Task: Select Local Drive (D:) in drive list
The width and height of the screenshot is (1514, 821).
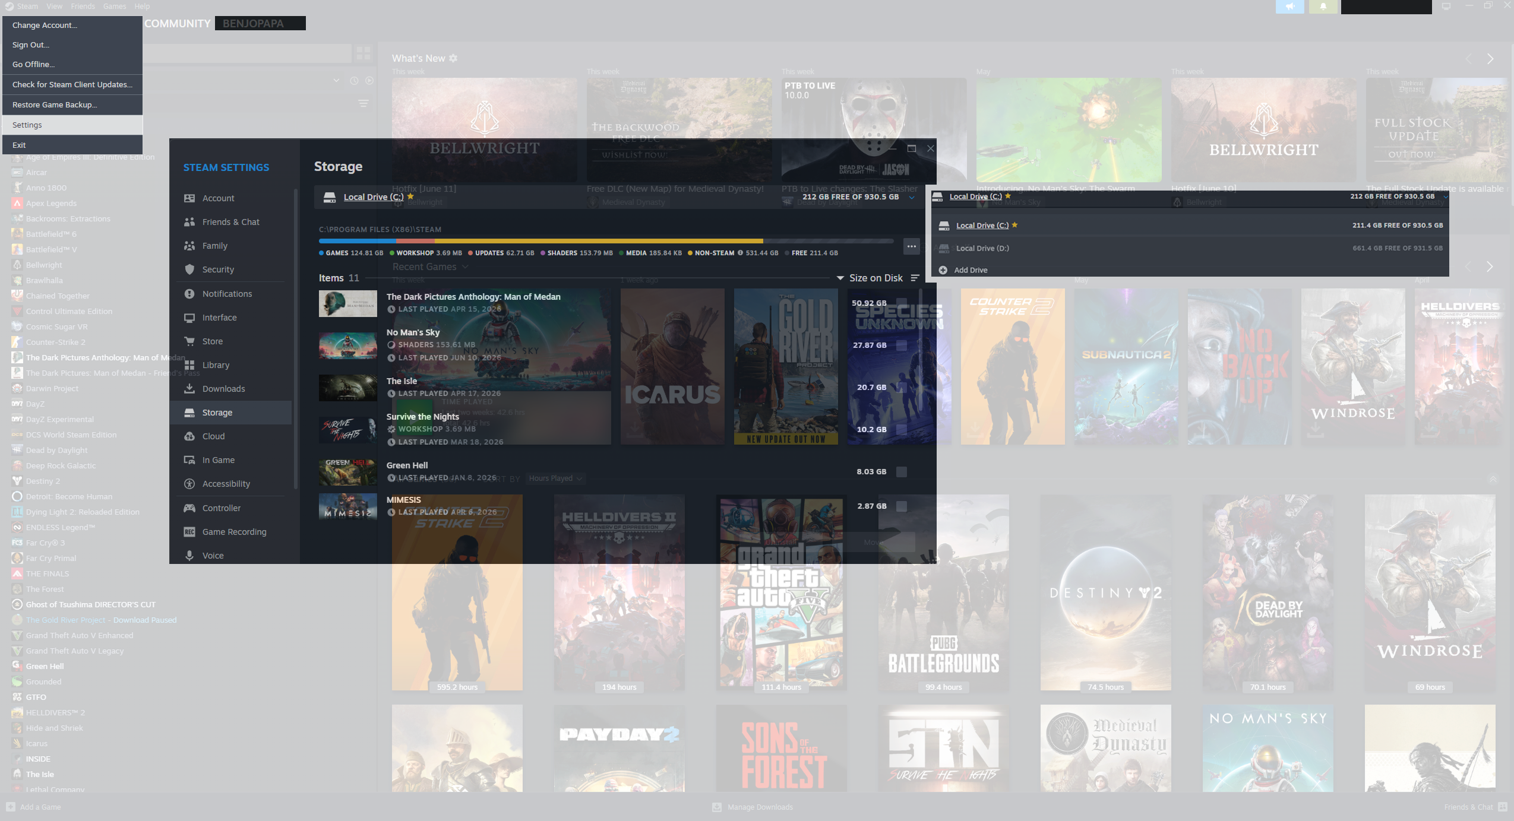Action: pos(1190,248)
